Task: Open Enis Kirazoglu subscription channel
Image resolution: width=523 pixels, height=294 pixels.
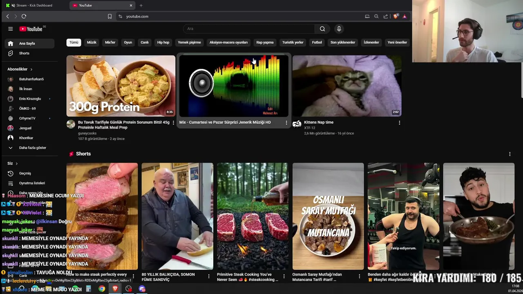Action: click(x=29, y=99)
